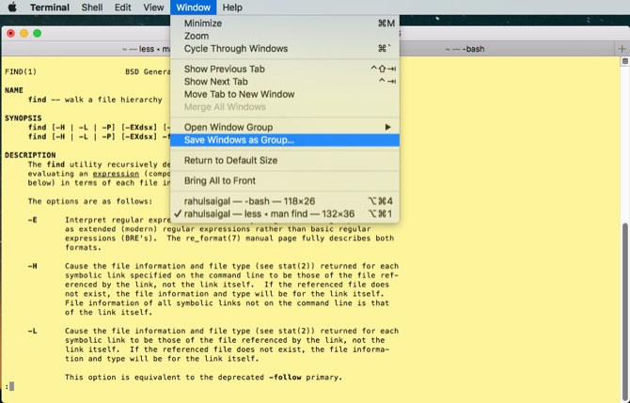Select Zoom in the Window menu
This screenshot has height=403, width=630.
pos(197,36)
